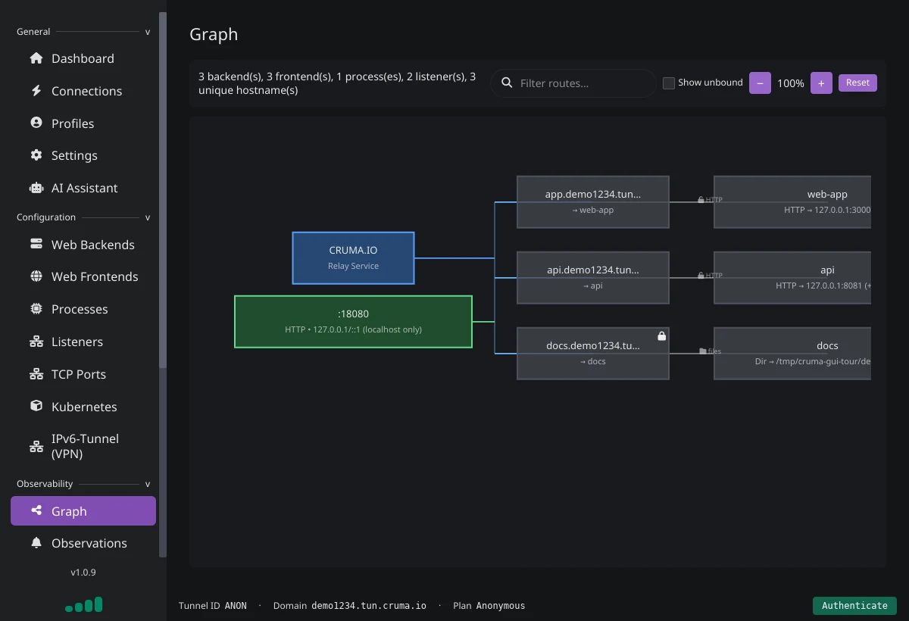Select the :18080 listener node
The image size is (909, 621).
tap(354, 321)
